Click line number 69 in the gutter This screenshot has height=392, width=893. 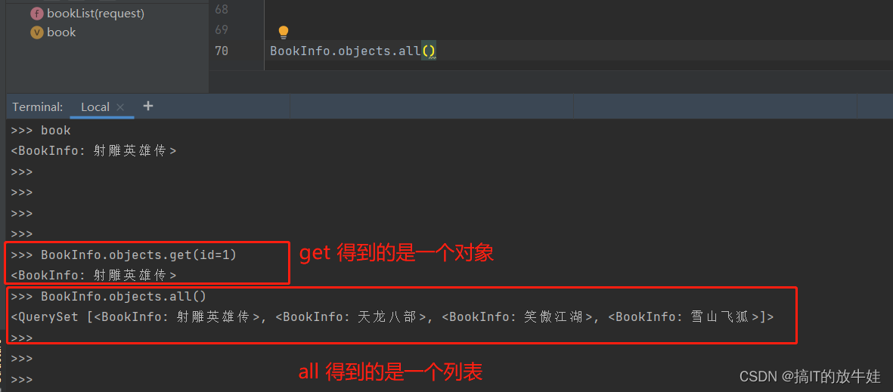click(222, 29)
